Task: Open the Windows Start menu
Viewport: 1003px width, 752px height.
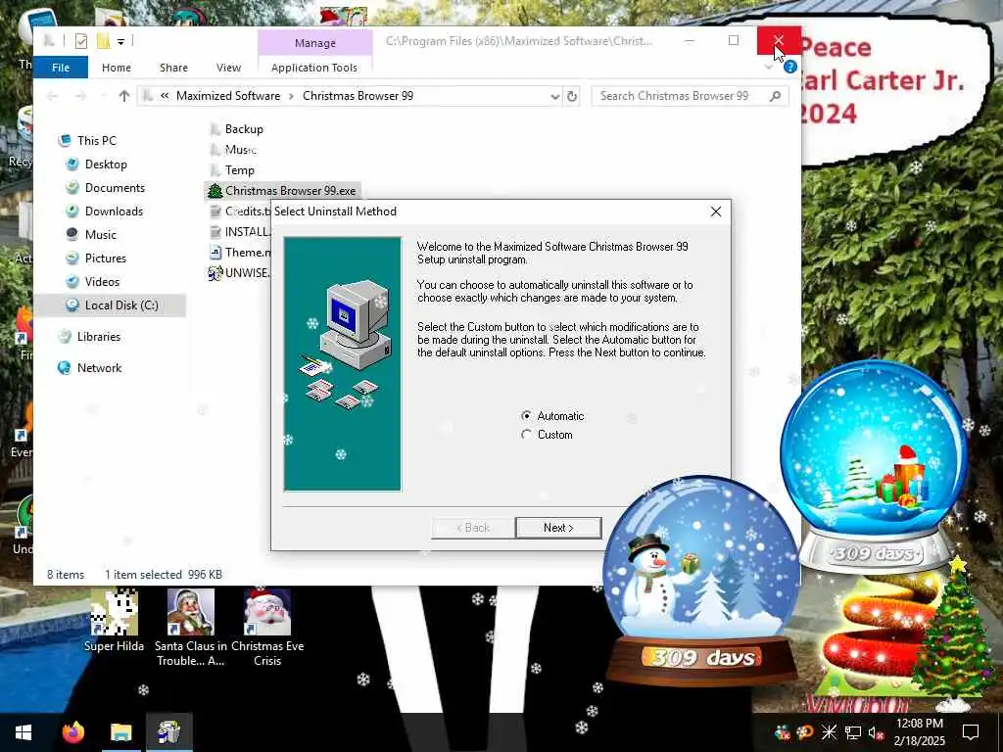Action: click(24, 732)
